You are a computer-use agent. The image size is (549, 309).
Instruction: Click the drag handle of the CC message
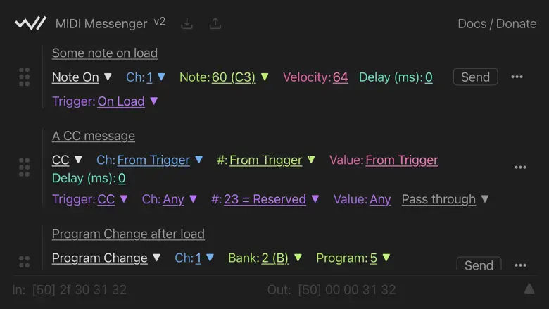25,168
